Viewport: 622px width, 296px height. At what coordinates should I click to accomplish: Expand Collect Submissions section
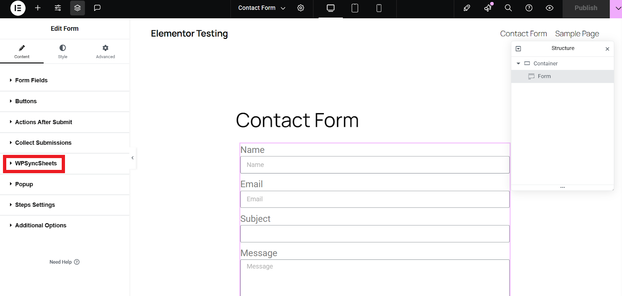tap(65, 143)
